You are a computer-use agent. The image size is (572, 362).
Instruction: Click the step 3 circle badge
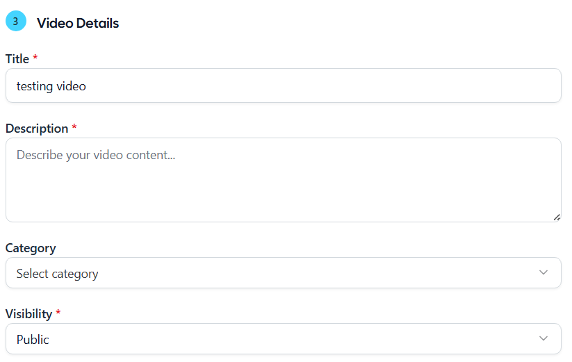15,22
